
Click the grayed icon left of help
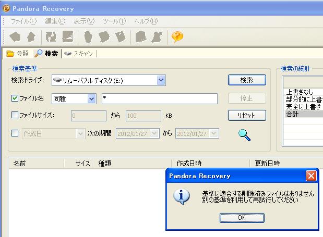pyautogui.click(x=157, y=37)
